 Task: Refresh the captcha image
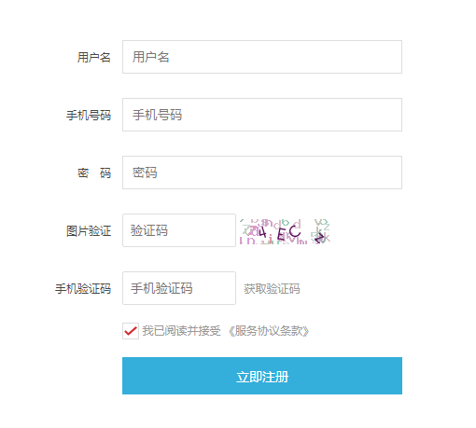coord(285,231)
